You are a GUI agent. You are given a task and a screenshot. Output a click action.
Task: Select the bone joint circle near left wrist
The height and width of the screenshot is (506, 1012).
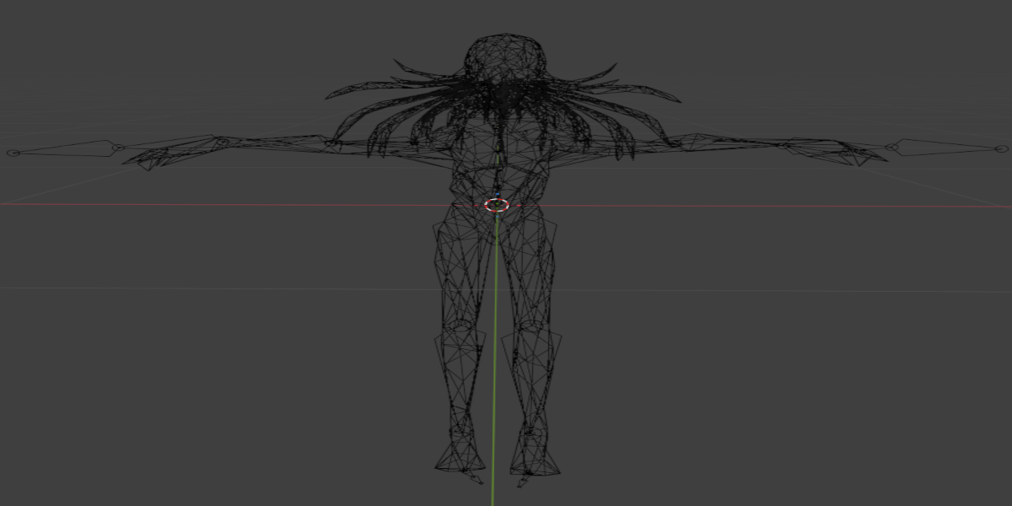[119, 148]
